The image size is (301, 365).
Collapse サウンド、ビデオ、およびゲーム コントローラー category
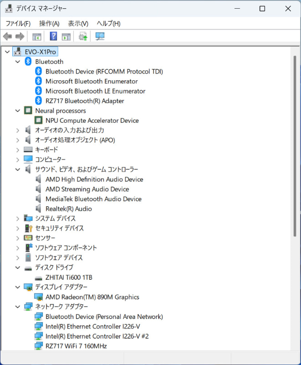tap(18, 169)
